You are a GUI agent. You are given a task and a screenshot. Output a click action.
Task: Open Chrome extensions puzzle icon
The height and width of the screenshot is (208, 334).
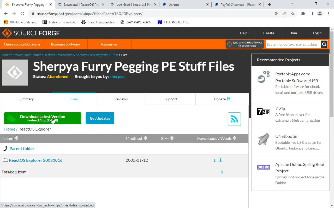[x=303, y=14]
